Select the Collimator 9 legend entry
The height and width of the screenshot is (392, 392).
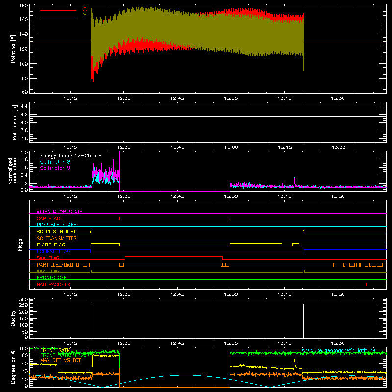[x=55, y=168]
